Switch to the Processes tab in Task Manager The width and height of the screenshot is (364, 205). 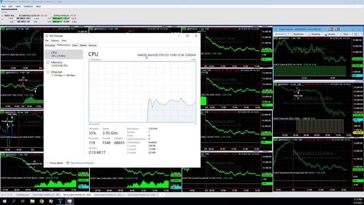pos(50,46)
